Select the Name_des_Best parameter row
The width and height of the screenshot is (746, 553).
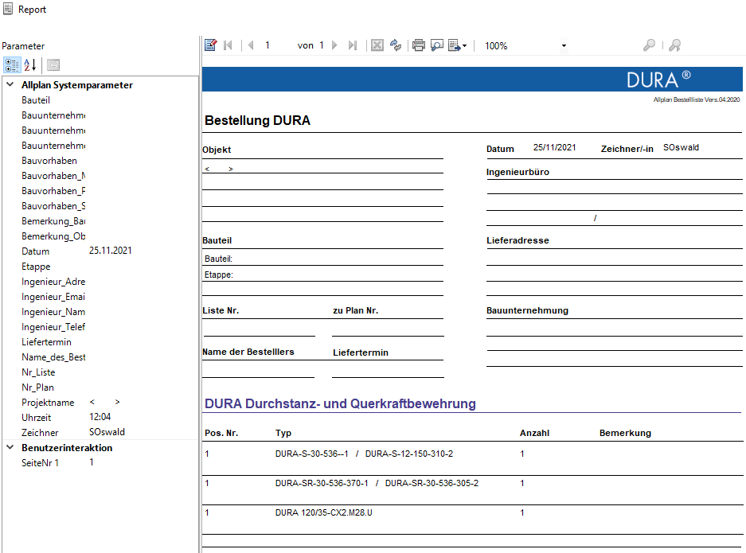tap(100, 357)
